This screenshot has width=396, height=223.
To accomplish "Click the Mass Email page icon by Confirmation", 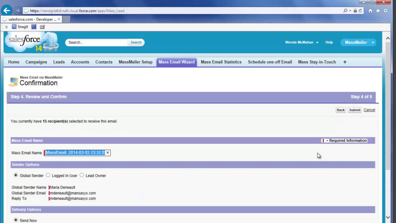I will pyautogui.click(x=13, y=82).
